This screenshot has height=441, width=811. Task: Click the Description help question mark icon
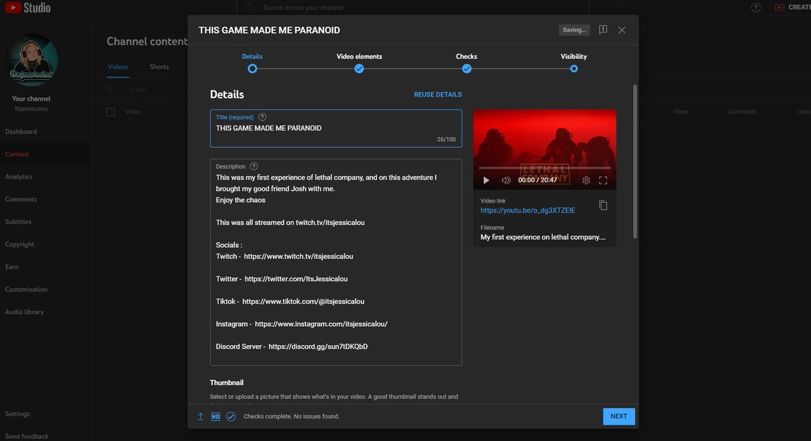click(253, 166)
